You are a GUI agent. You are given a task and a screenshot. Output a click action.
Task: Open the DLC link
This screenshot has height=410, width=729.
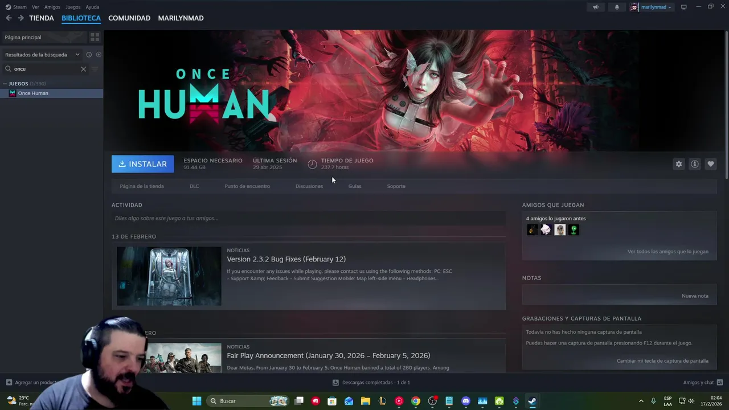(194, 186)
